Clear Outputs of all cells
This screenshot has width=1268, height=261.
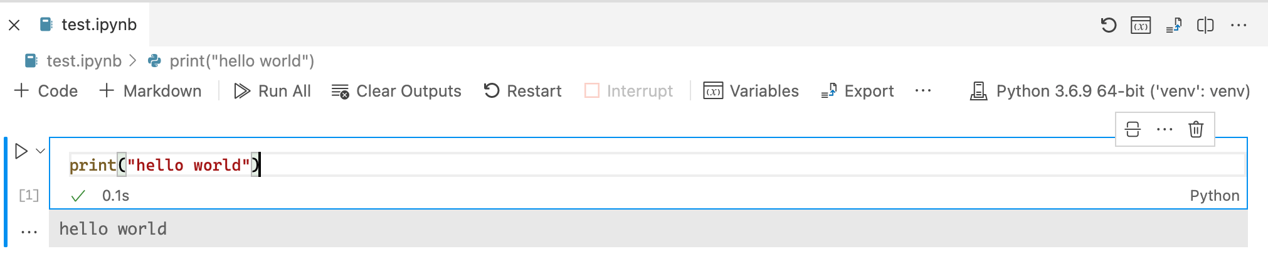[x=396, y=91]
